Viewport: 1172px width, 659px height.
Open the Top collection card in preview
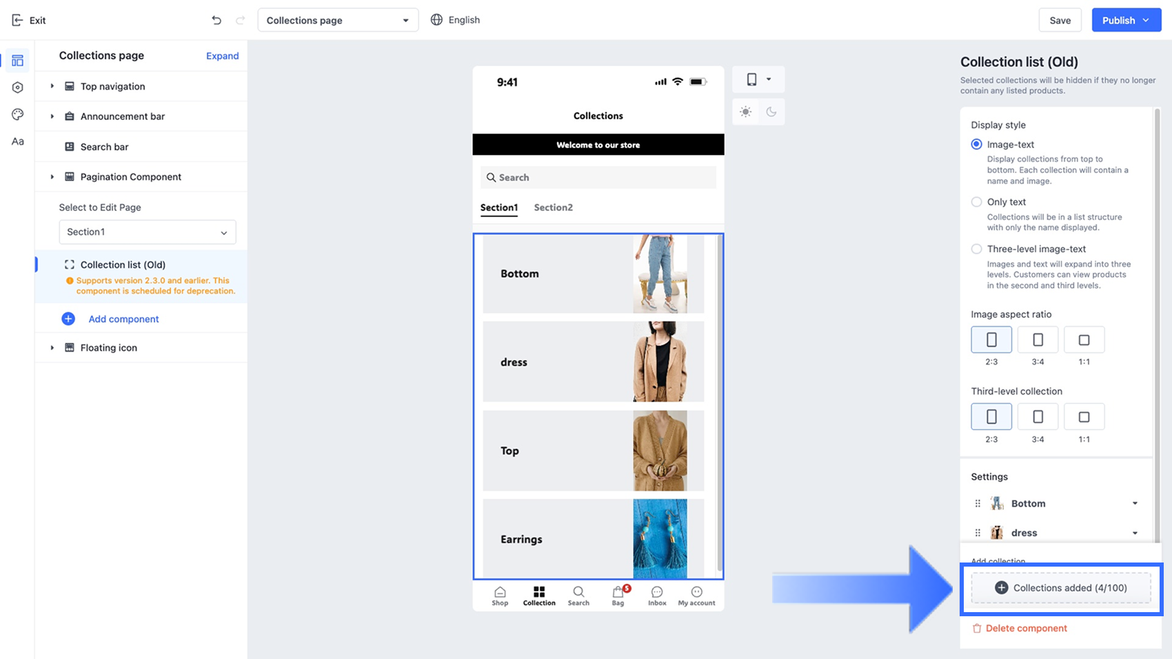594,451
